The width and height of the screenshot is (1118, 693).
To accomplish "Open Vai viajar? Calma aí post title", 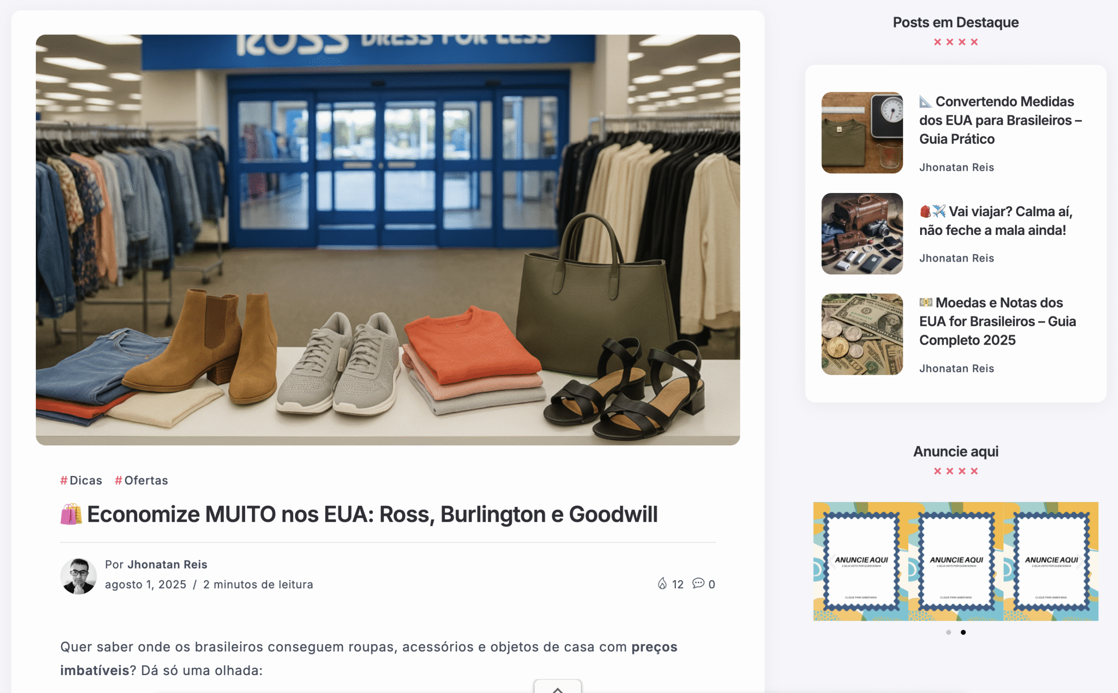I will (996, 221).
